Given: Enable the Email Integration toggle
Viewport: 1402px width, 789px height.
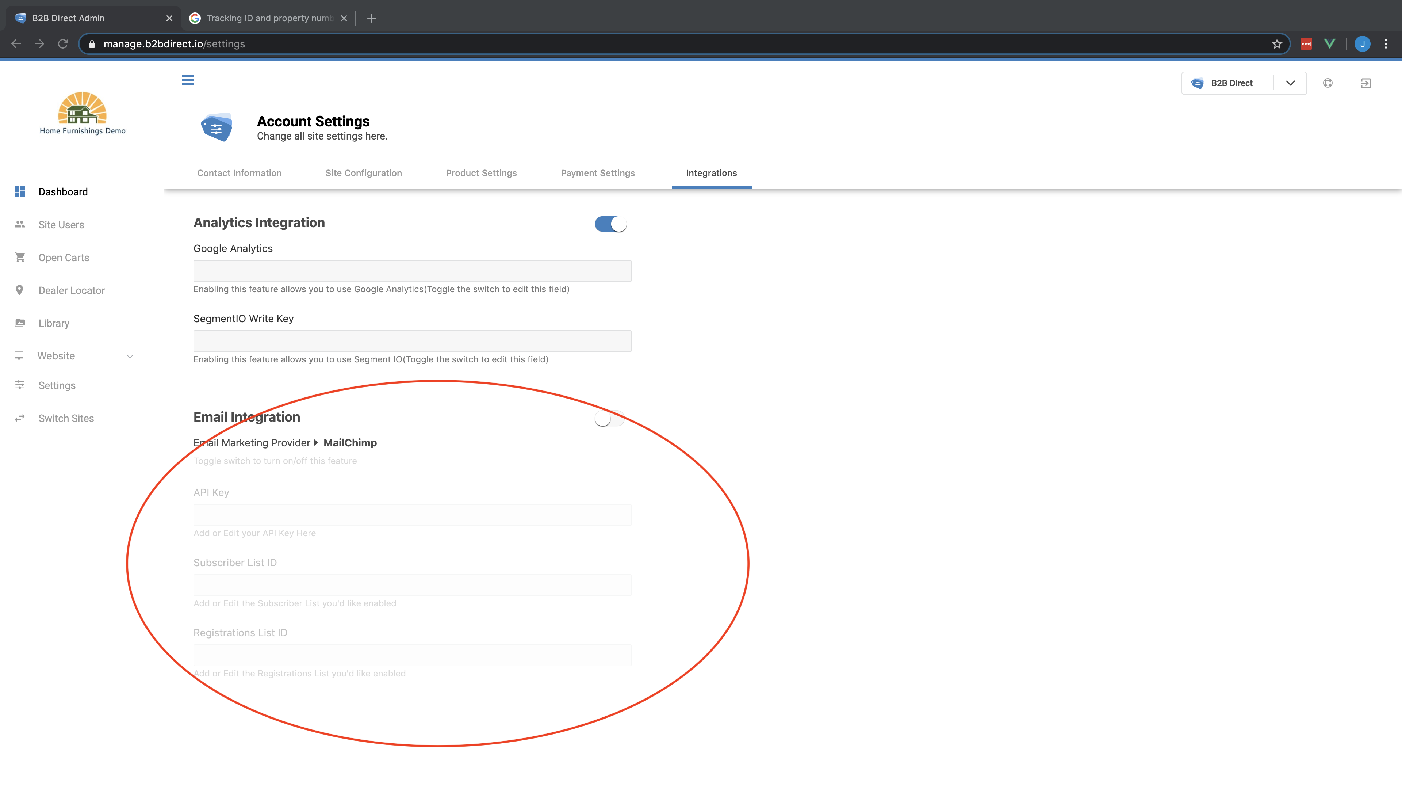Looking at the screenshot, I should tap(610, 418).
